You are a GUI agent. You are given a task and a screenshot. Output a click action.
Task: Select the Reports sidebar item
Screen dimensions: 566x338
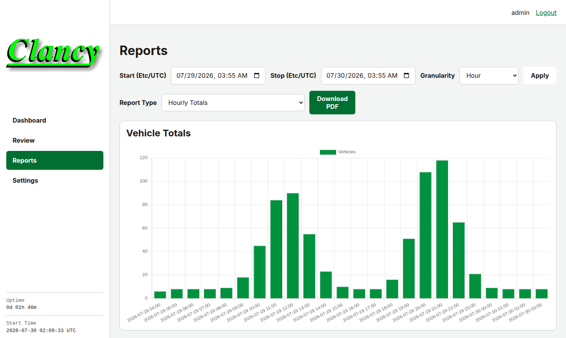(55, 160)
